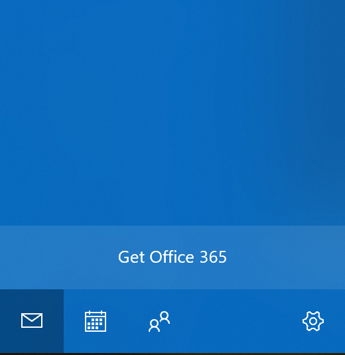Click the word Office in the banner
Image resolution: width=345 pixels, height=355 pixels.
172,257
